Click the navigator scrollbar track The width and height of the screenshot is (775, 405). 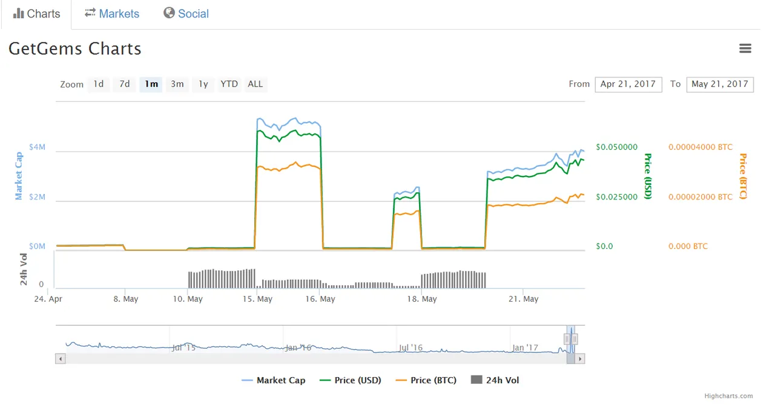(315, 358)
